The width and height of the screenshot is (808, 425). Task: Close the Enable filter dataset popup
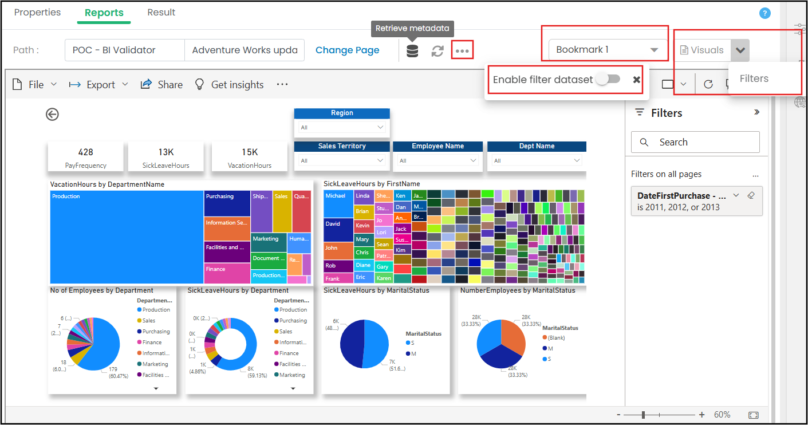pos(636,80)
